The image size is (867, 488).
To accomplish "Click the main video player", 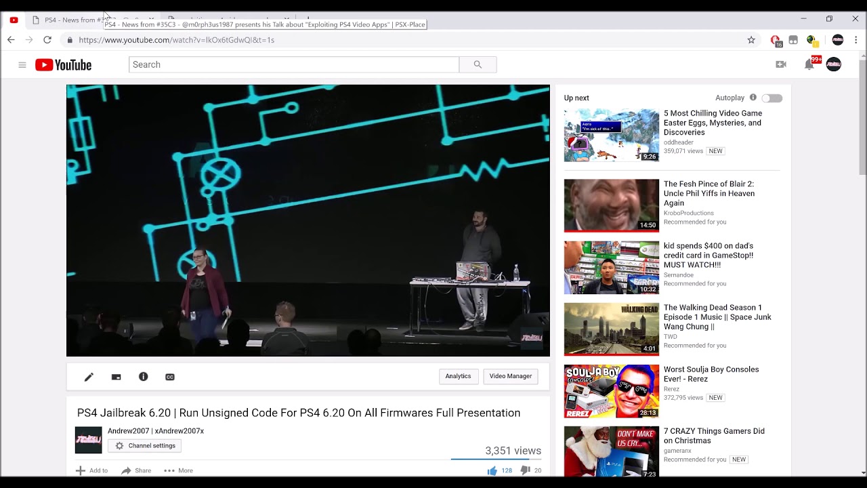I will [x=308, y=220].
